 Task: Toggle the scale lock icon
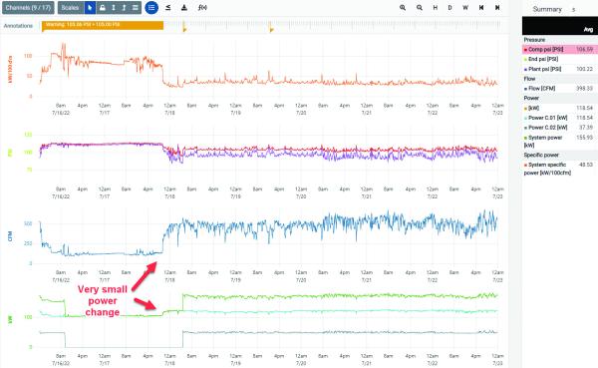pyautogui.click(x=103, y=8)
